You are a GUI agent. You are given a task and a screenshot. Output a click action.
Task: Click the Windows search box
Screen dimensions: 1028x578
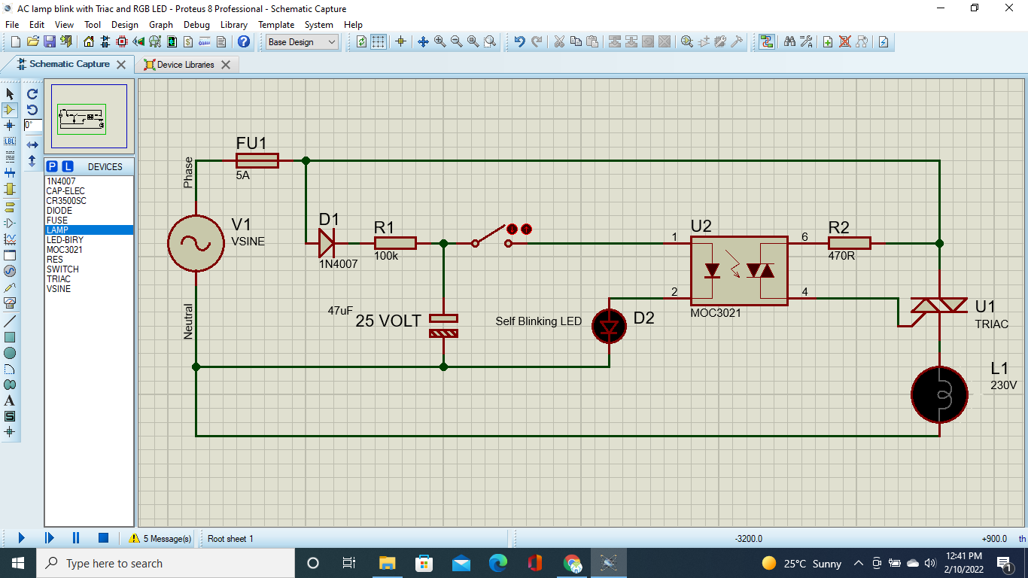point(166,563)
